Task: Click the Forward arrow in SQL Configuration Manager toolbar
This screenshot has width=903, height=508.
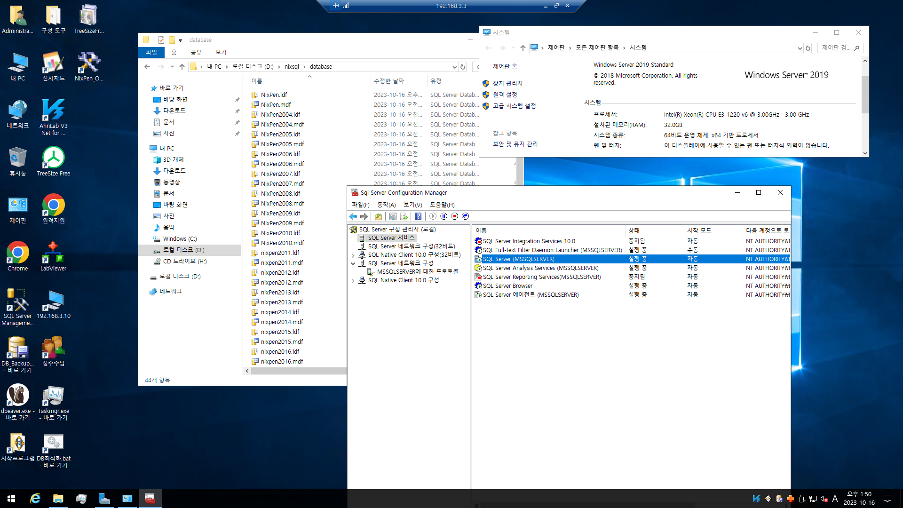Action: [364, 216]
